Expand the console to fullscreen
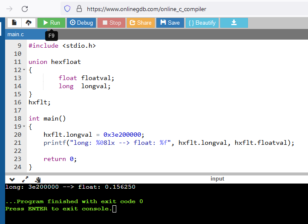Viewport: 308px width, 224px height. pyautogui.click(x=25, y=179)
